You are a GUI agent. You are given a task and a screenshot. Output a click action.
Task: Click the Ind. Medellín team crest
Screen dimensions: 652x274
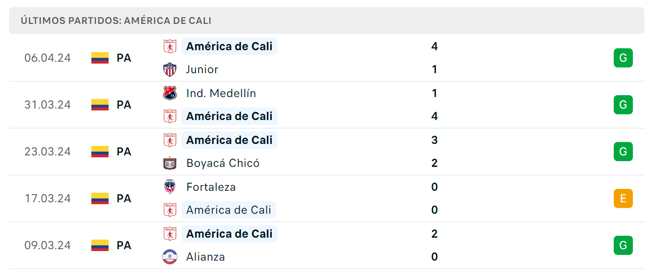[x=170, y=93]
